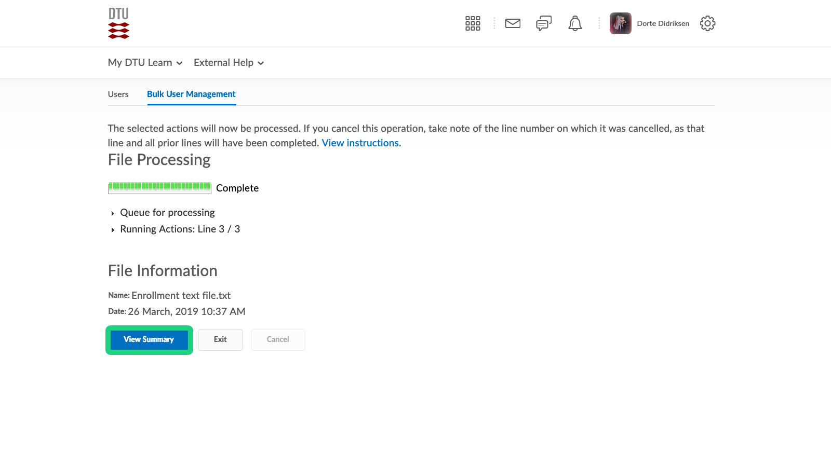831x467 pixels.
Task: Switch to the Users tab
Action: click(118, 94)
